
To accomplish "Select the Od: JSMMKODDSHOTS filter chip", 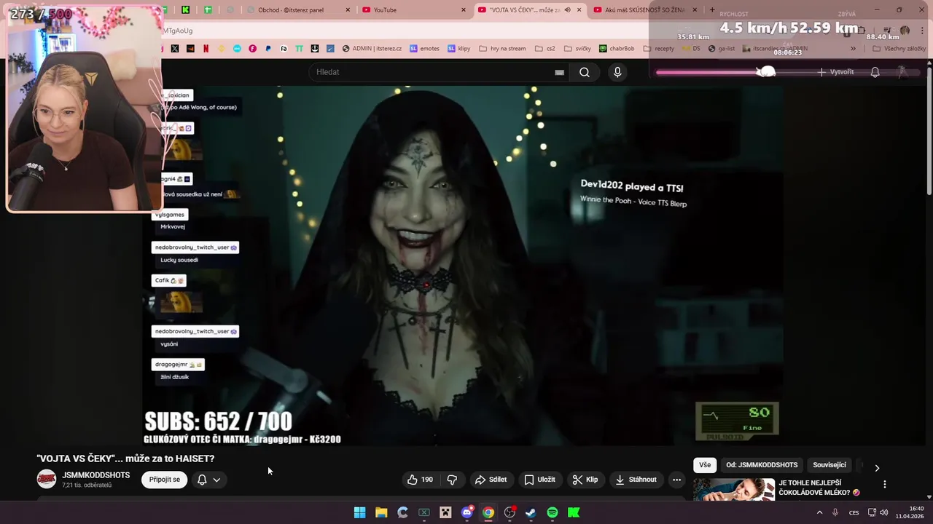I will 762,465.
